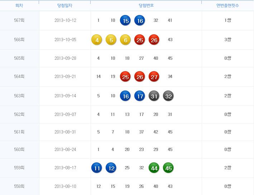Image resolution: width=254 pixels, height=195 pixels.
Task: Select round cell 561회
Action: click(19, 132)
